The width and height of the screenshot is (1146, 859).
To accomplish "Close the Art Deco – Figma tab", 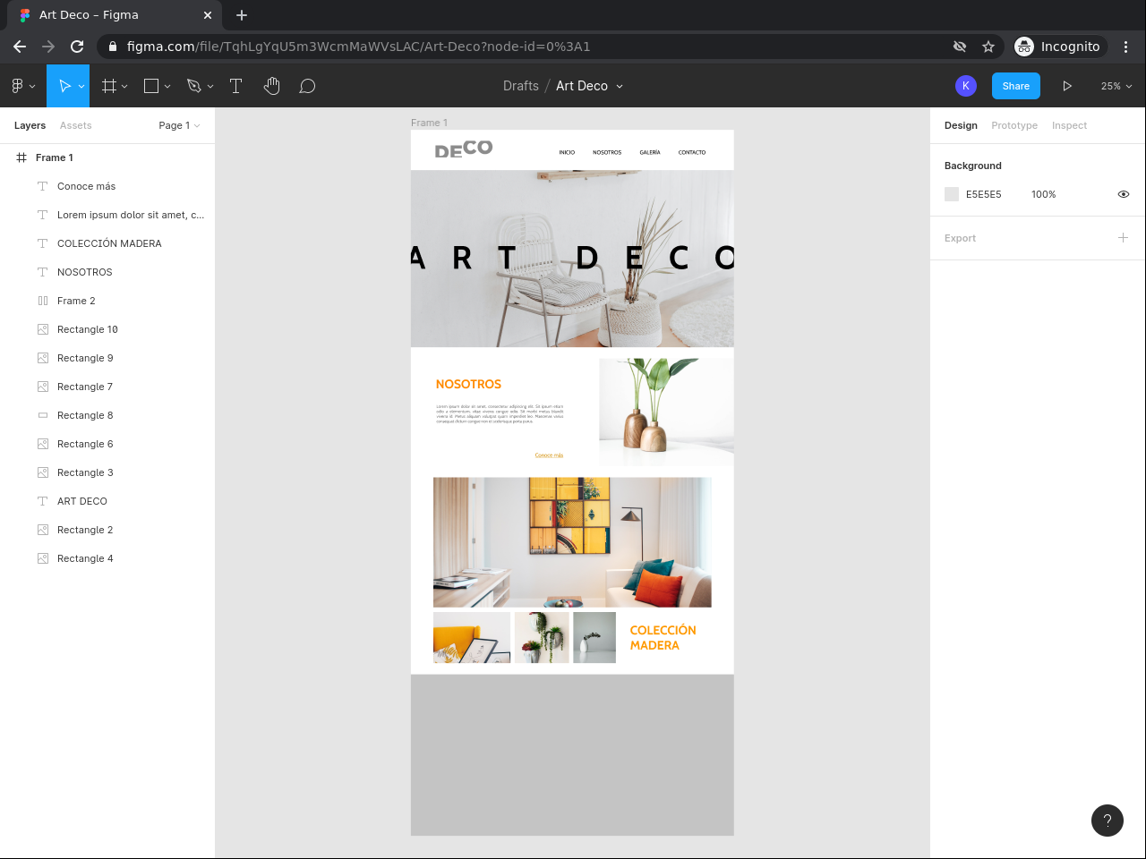I will click(x=208, y=15).
